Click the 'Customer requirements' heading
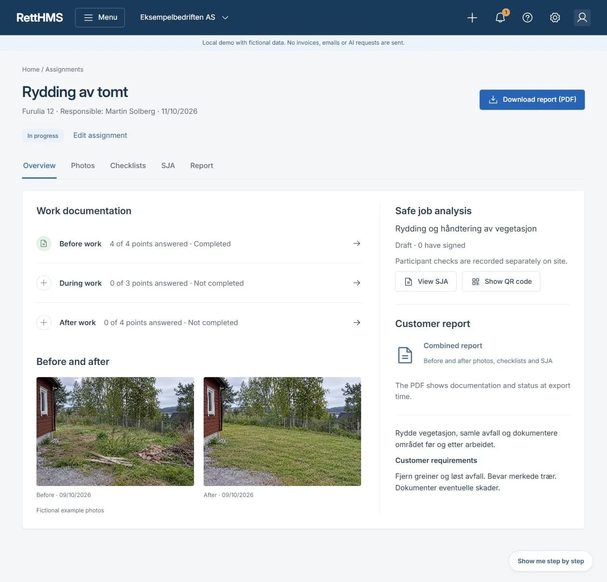607x582 pixels. coord(436,461)
